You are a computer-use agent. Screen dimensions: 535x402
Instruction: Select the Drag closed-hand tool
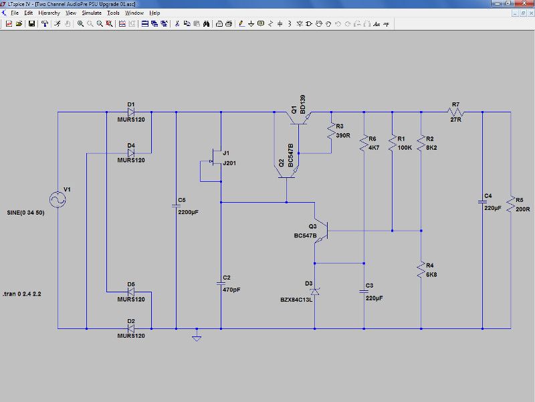click(x=328, y=24)
